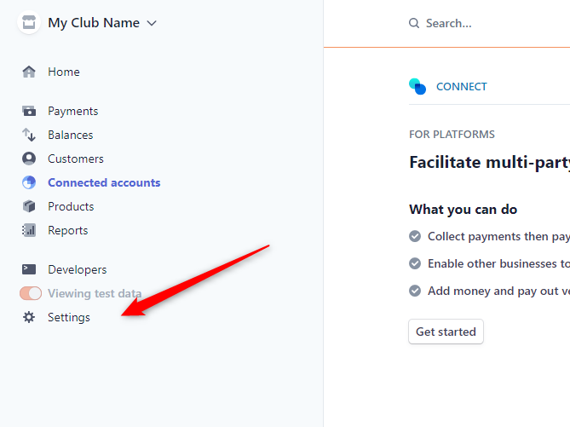Click the Products box icon
The image size is (570, 427).
coord(29,206)
